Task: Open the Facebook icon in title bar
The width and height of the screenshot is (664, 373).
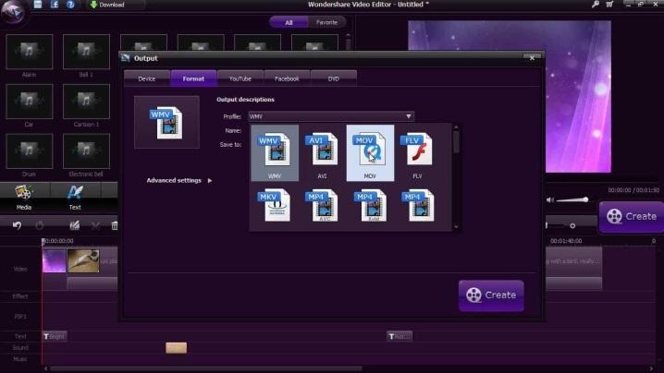Action: [55, 5]
